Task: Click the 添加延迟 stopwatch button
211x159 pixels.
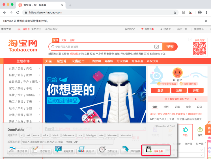Action: coord(108,150)
